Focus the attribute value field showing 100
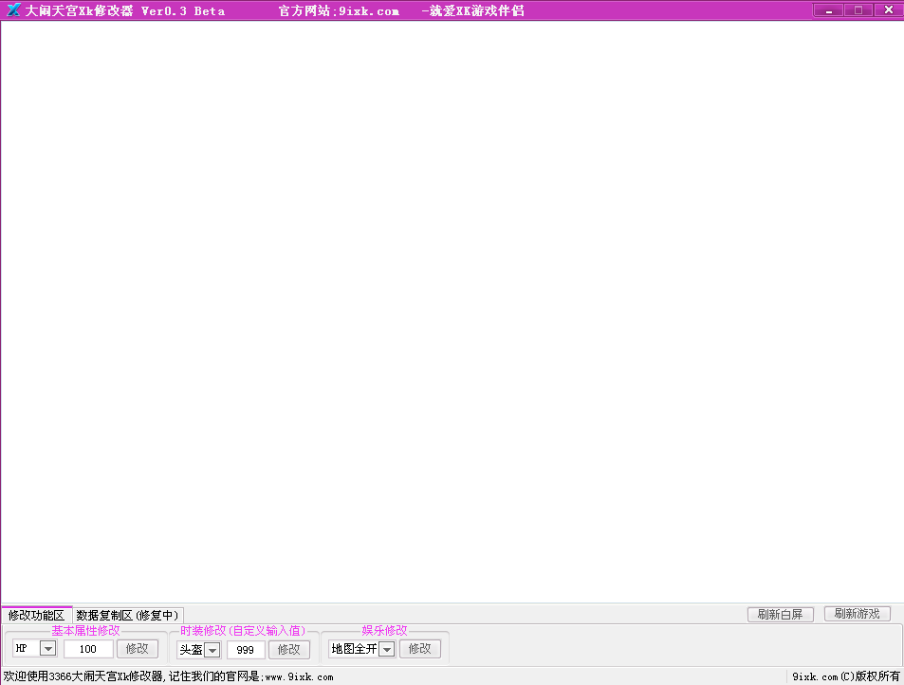 88,649
